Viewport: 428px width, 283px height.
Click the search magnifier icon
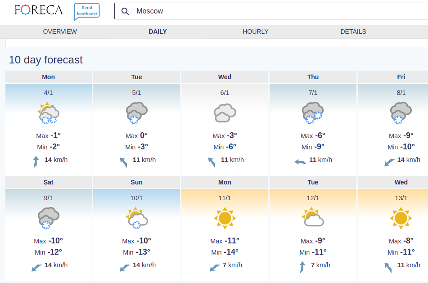pyautogui.click(x=125, y=11)
